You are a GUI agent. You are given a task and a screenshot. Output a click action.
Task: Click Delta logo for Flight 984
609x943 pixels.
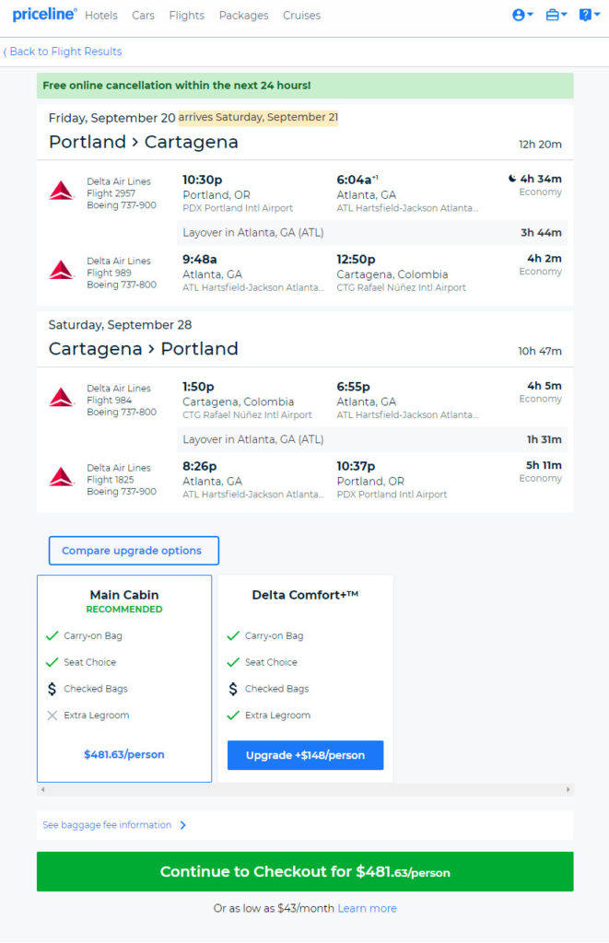(62, 398)
